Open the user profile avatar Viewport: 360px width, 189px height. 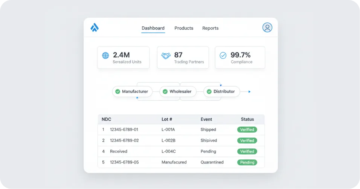click(267, 27)
